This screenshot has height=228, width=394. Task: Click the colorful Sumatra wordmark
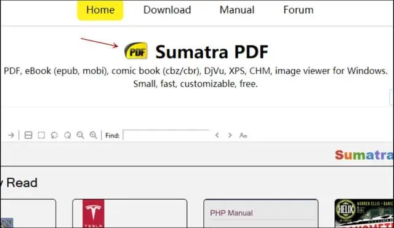click(364, 155)
